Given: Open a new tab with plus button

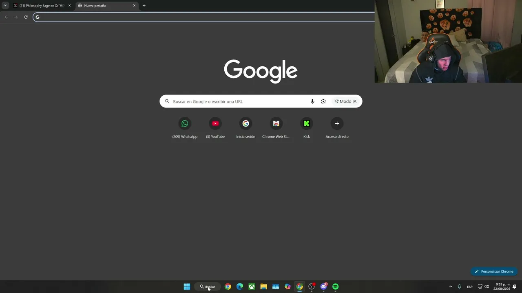Looking at the screenshot, I should [x=144, y=6].
